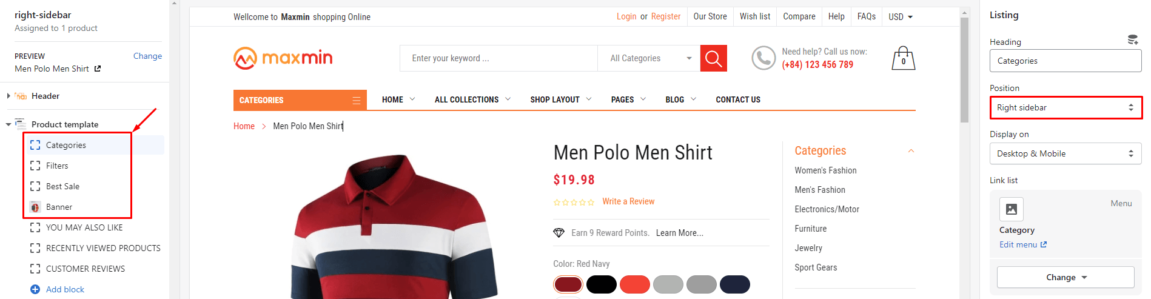Open the shopping bag cart icon
The width and height of the screenshot is (1151, 299).
(x=903, y=58)
